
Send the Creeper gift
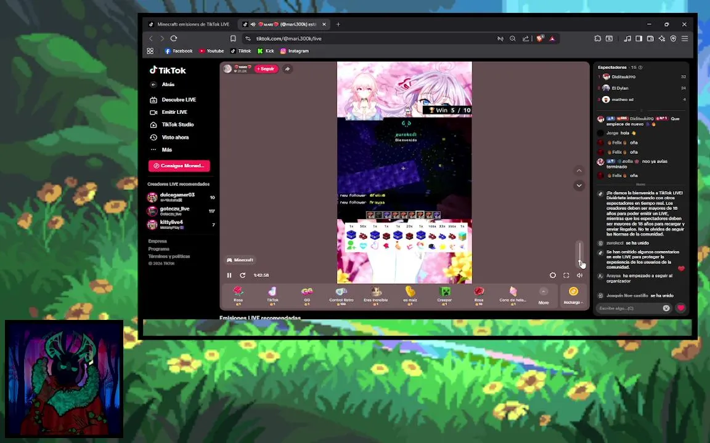click(444, 295)
